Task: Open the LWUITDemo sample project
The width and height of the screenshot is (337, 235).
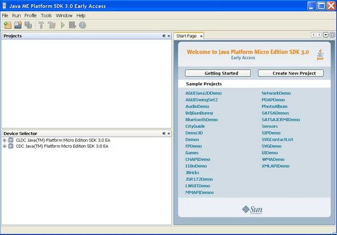Action: coord(198,186)
